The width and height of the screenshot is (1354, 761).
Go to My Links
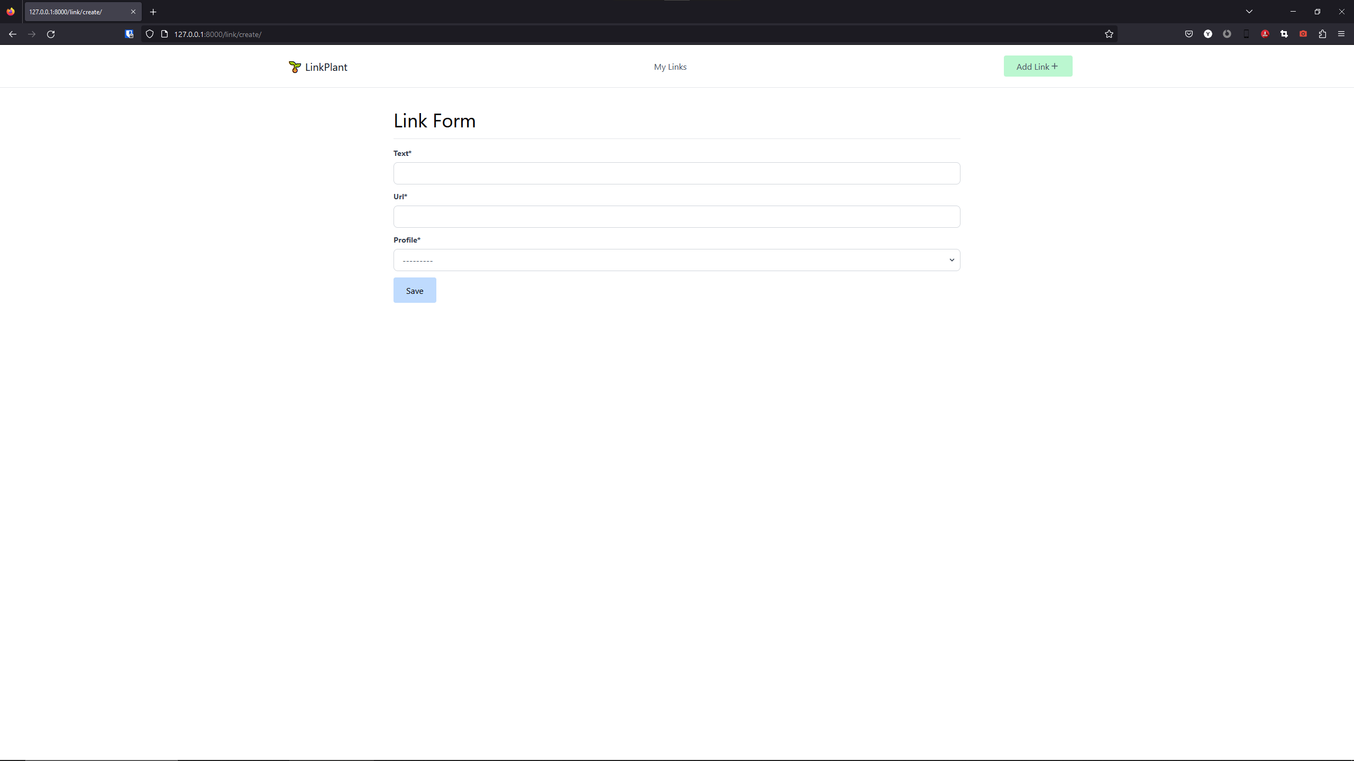670,67
